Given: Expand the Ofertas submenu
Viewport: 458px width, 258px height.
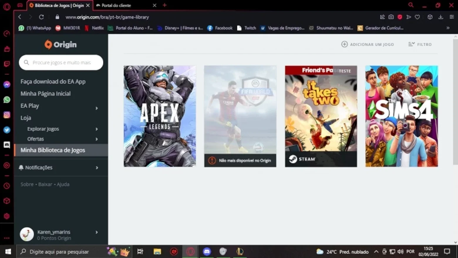Looking at the screenshot, I should [x=97, y=139].
